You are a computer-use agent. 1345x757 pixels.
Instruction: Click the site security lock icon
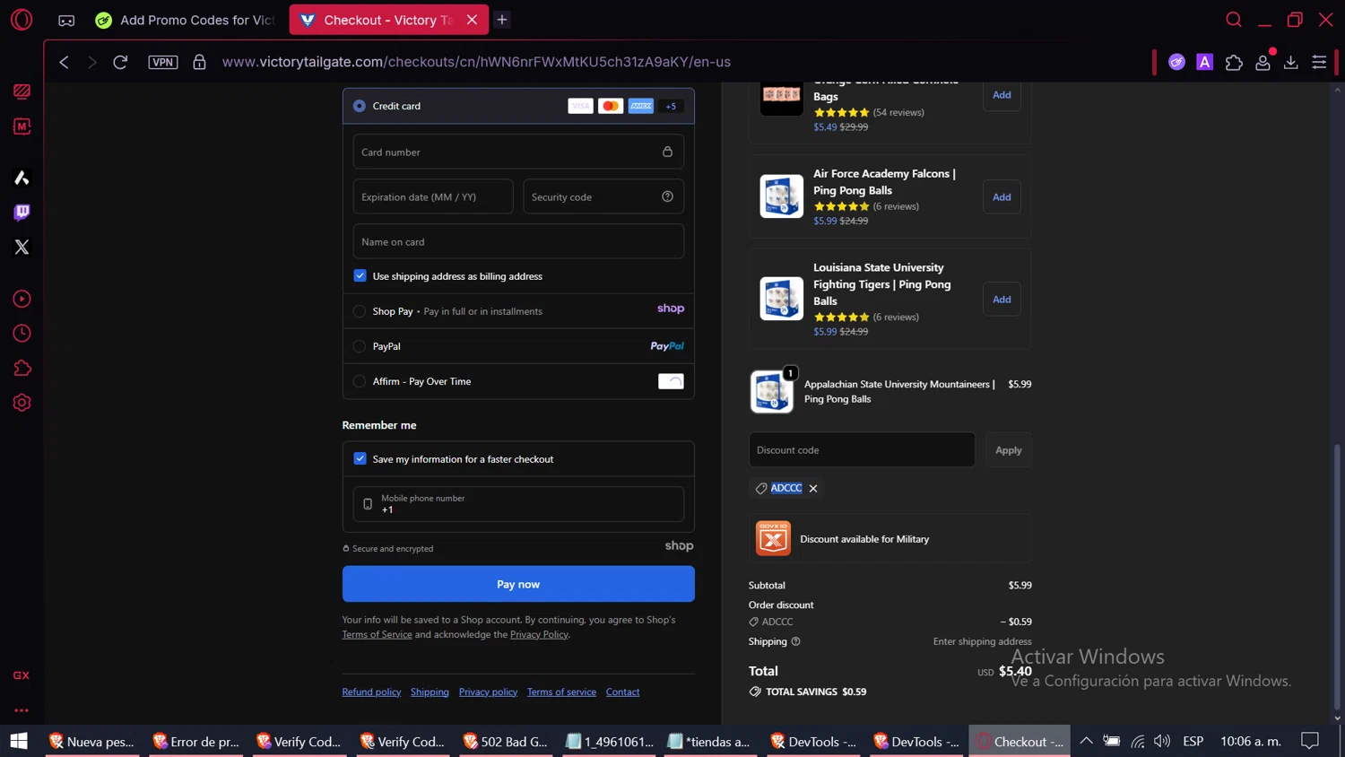tap(199, 62)
